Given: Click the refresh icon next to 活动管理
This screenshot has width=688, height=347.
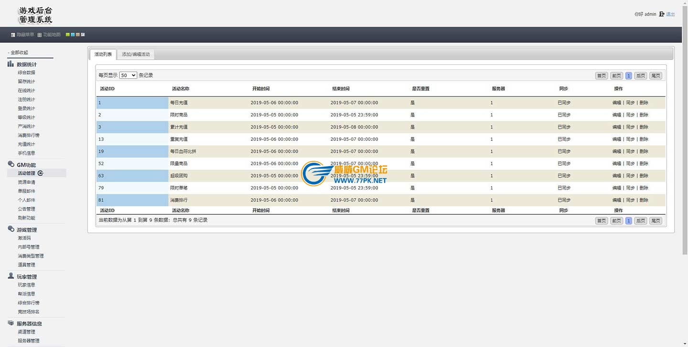Looking at the screenshot, I should coord(41,173).
